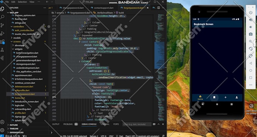The image size is (257, 137).
Task: Switch to the PORTS panel tab
Action: pos(116,124)
